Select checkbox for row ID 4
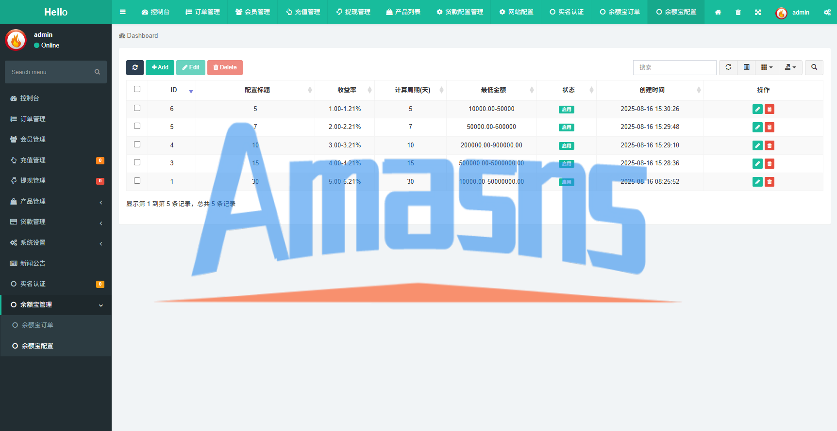 pos(137,144)
